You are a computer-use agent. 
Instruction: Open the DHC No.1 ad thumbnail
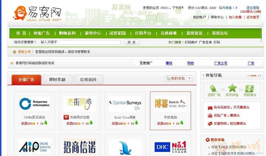click(171, 147)
